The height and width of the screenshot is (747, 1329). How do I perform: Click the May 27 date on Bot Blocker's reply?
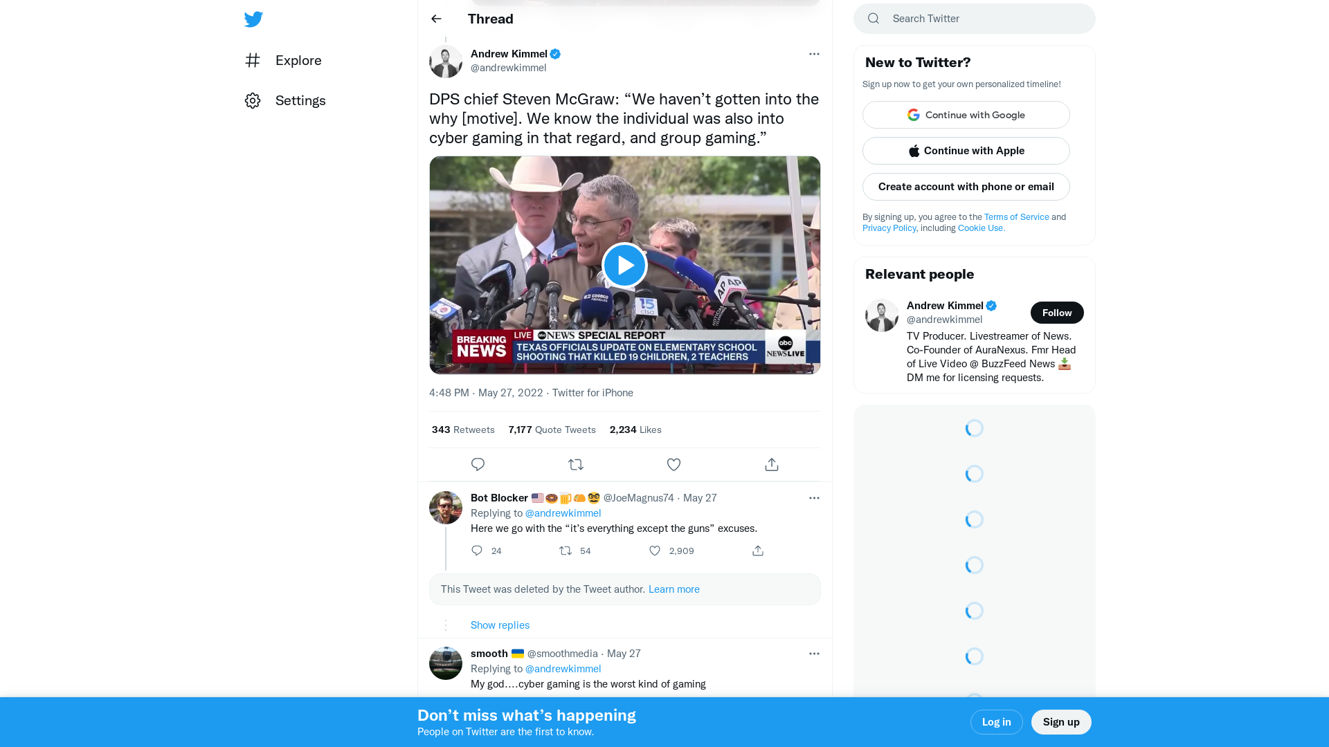[700, 498]
